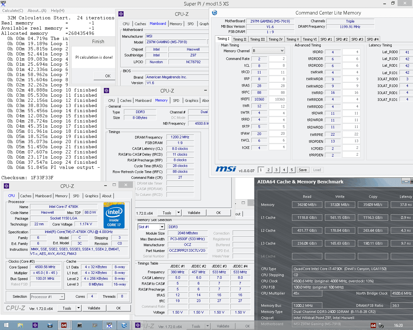Click part number OCZ3RPR2133C7LV2G

tap(187, 250)
